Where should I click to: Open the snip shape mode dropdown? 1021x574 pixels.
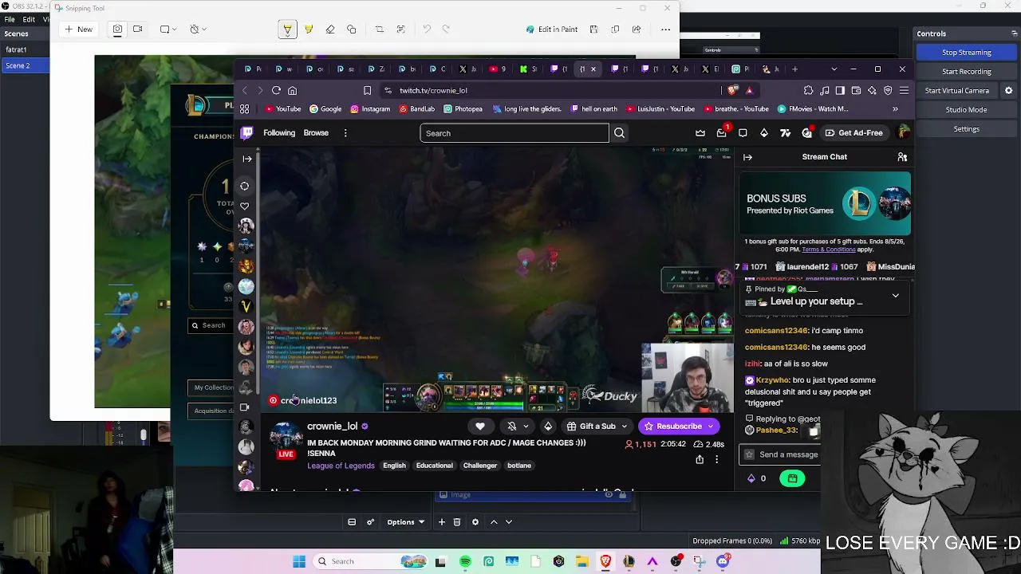[x=167, y=29]
